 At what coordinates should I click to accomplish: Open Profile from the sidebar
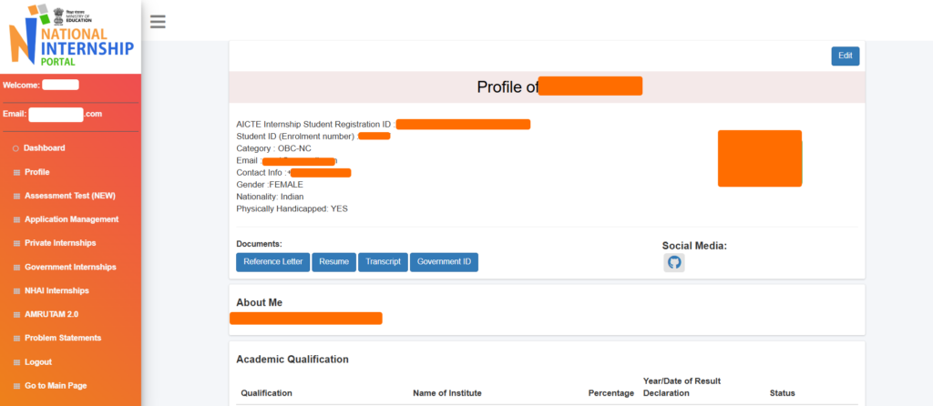point(36,172)
